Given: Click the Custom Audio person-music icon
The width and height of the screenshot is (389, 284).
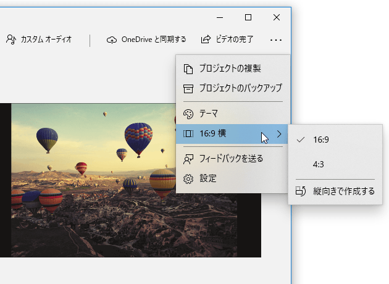Looking at the screenshot, I should coord(11,40).
